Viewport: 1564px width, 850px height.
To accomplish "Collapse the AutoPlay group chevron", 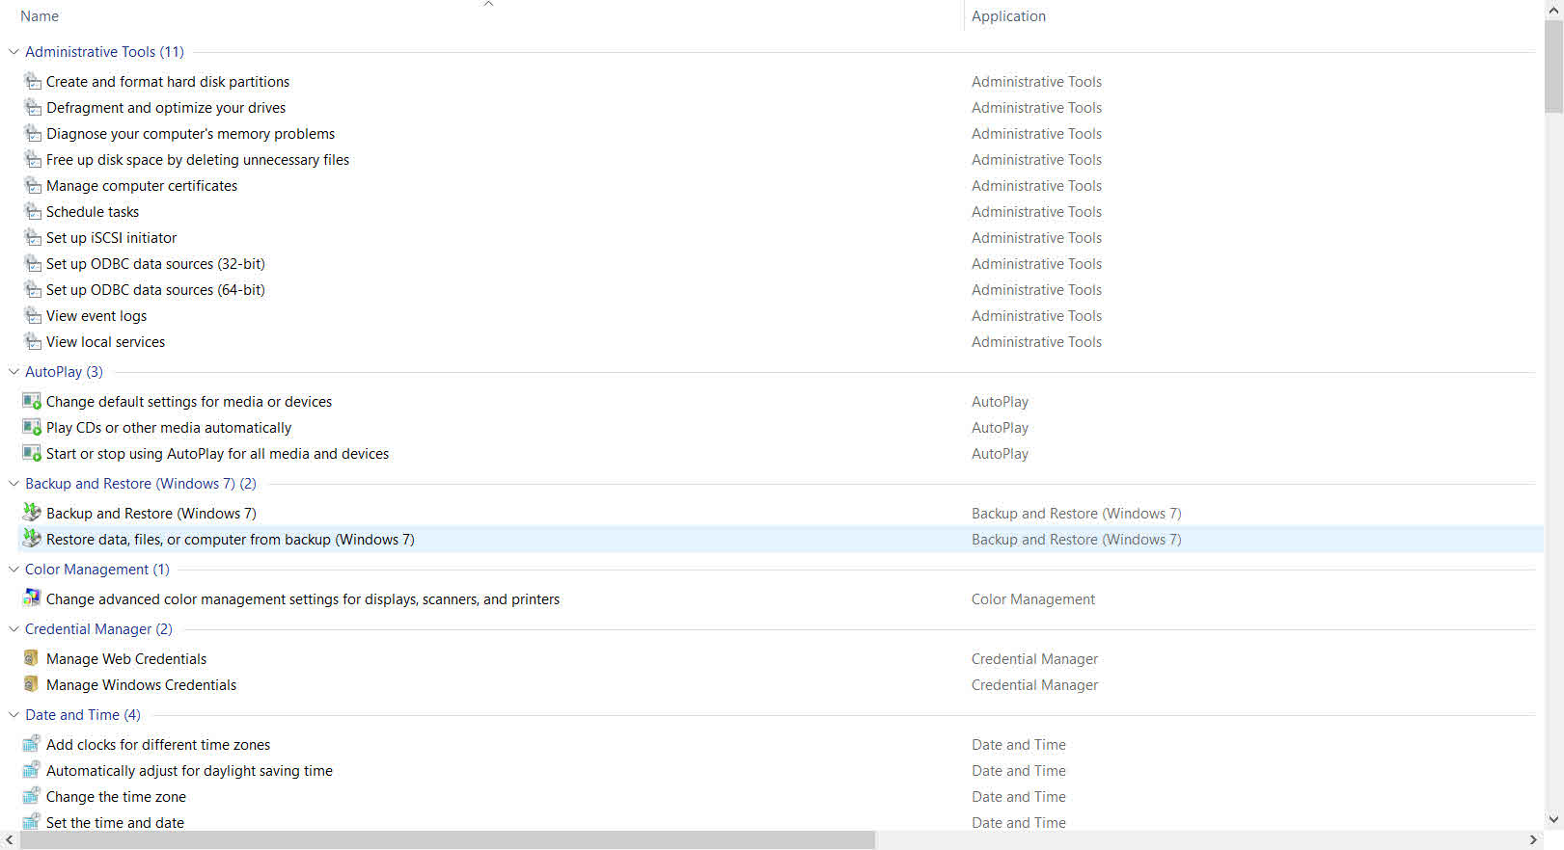I will (14, 372).
